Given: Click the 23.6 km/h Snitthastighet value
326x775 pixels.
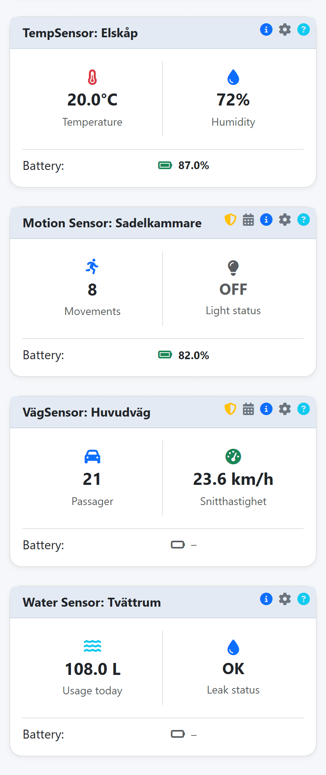Looking at the screenshot, I should 233,479.
